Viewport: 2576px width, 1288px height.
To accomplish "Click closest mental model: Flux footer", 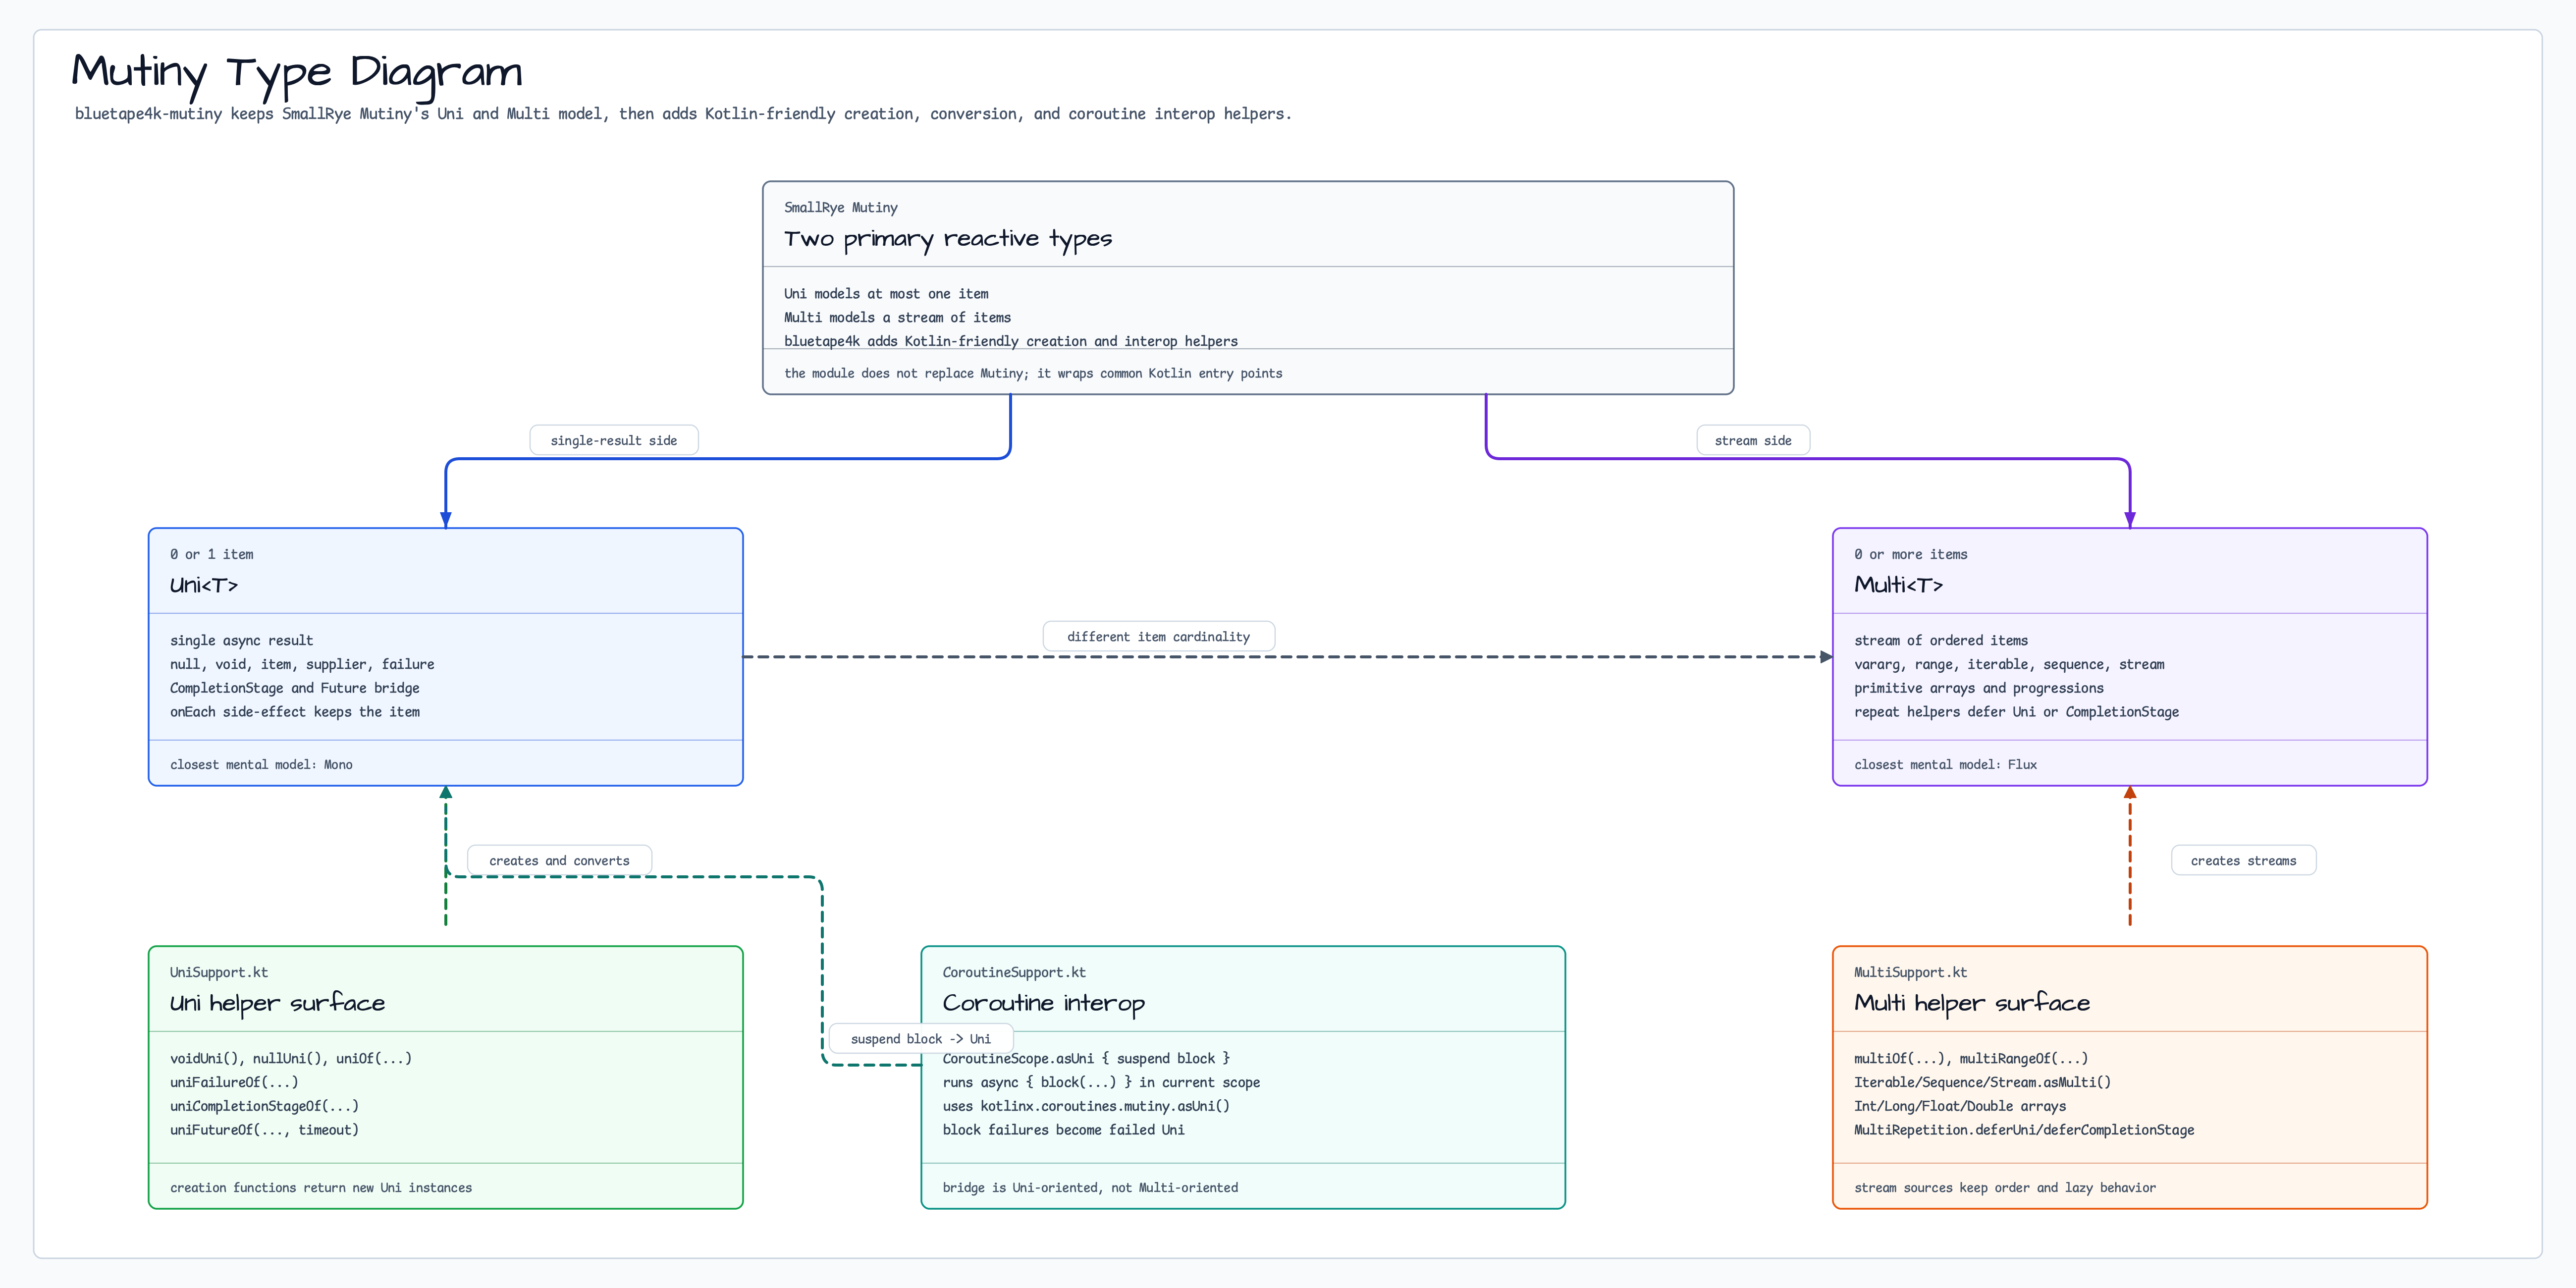I will tap(1945, 765).
